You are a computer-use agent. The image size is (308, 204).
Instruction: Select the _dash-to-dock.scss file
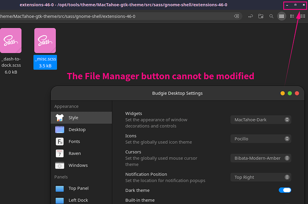[x=11, y=51]
